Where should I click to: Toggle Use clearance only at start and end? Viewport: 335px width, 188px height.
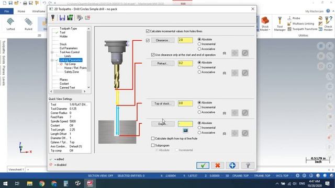pos(153,55)
